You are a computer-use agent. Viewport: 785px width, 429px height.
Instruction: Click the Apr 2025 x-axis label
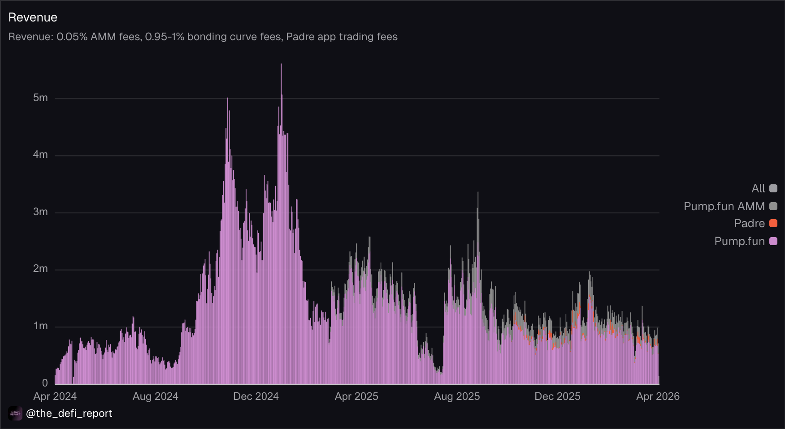pos(356,396)
